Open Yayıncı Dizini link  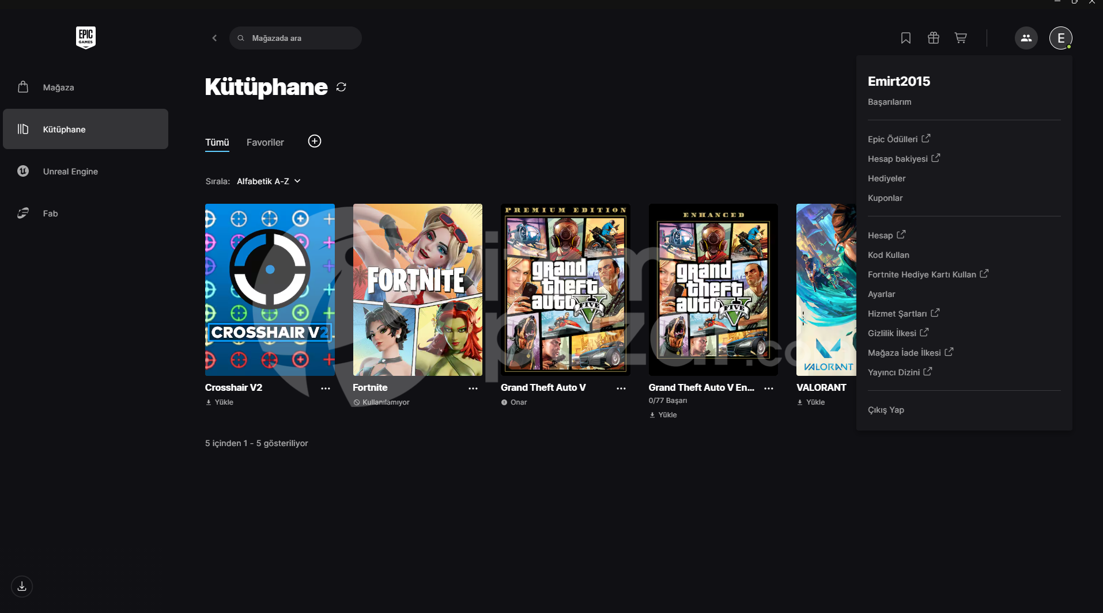pos(900,372)
